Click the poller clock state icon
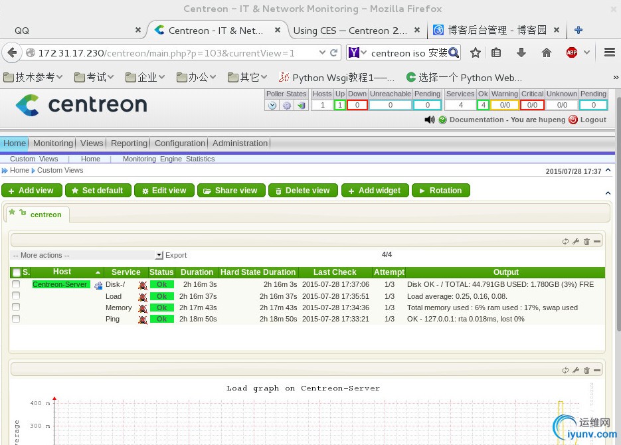This screenshot has width=621, height=445. pos(272,106)
